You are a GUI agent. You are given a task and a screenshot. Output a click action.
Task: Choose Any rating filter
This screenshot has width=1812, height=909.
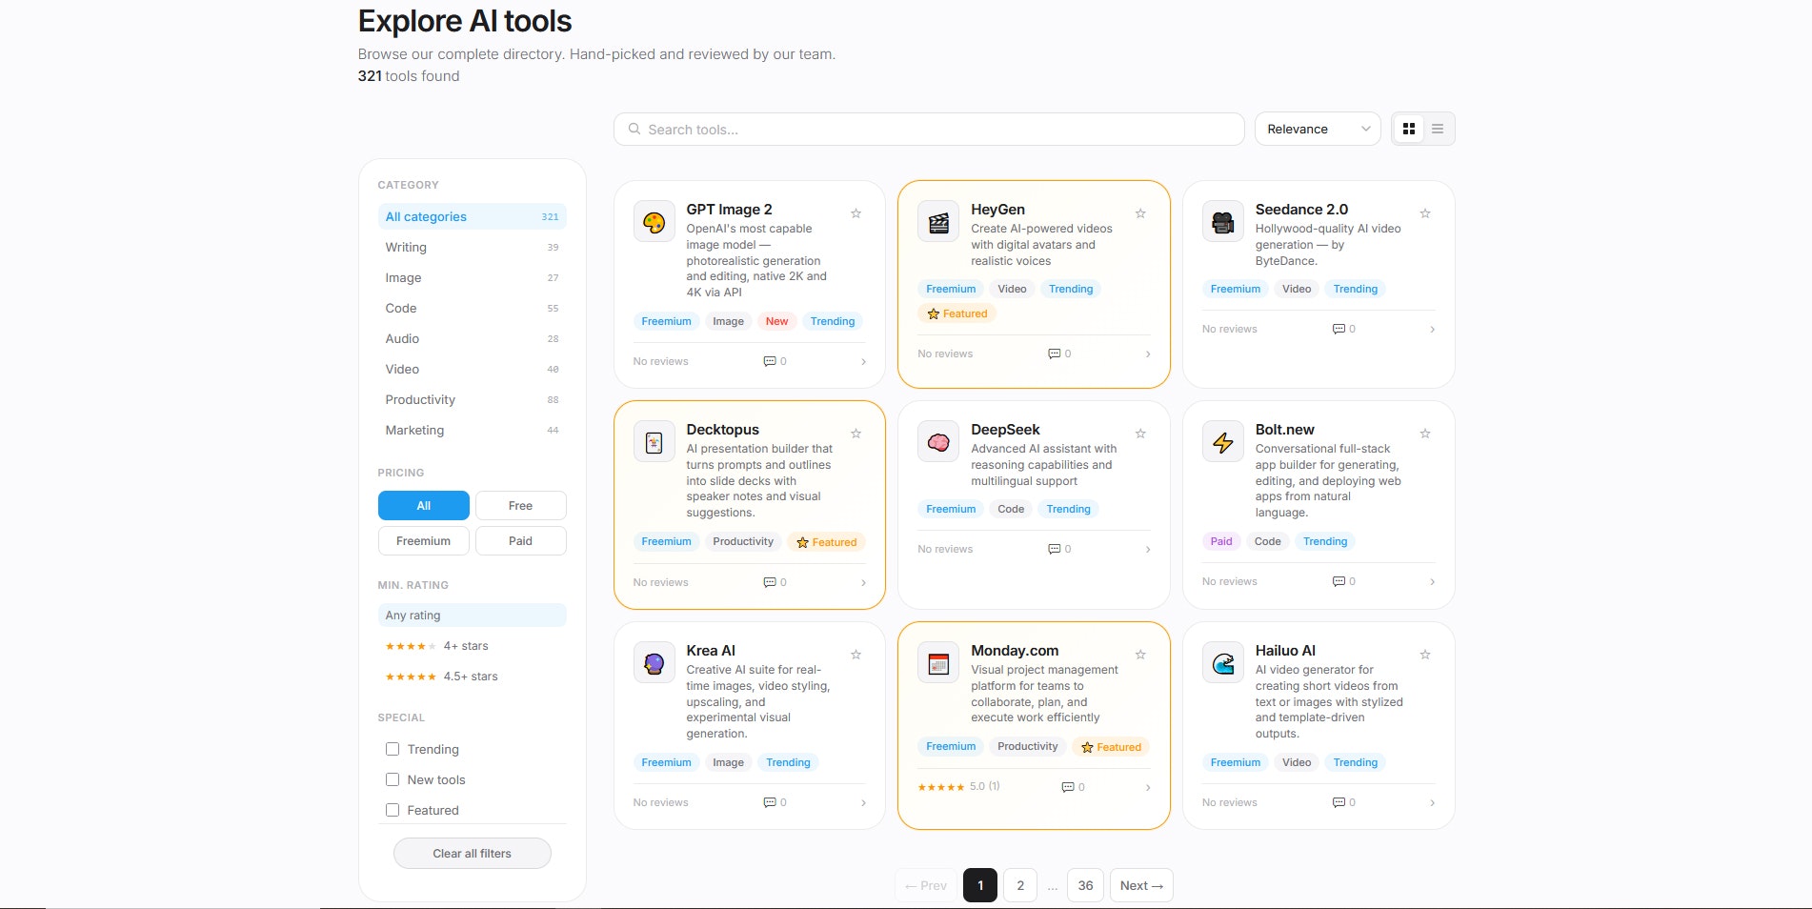tap(473, 616)
